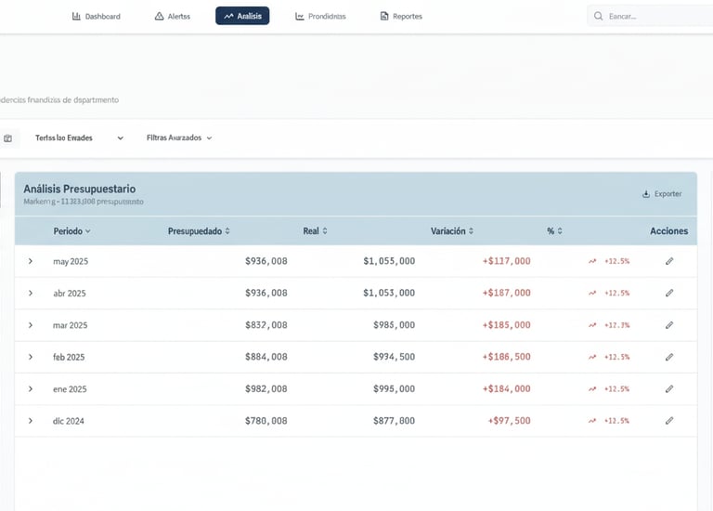Expand the mar 2025 row

click(31, 325)
